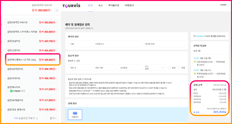Click the 총 요금 405,900원 total
This screenshot has width=232, height=124.
tap(210, 112)
